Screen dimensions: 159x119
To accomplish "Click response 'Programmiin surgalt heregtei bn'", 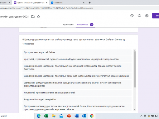I will coord(77,99).
